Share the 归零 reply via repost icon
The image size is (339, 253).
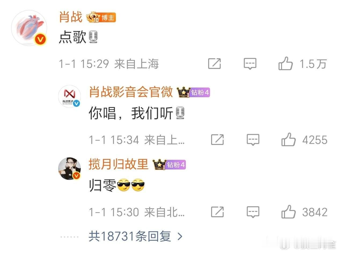(x=218, y=212)
